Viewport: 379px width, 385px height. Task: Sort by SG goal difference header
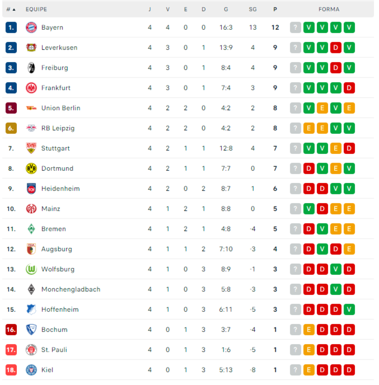(253, 9)
